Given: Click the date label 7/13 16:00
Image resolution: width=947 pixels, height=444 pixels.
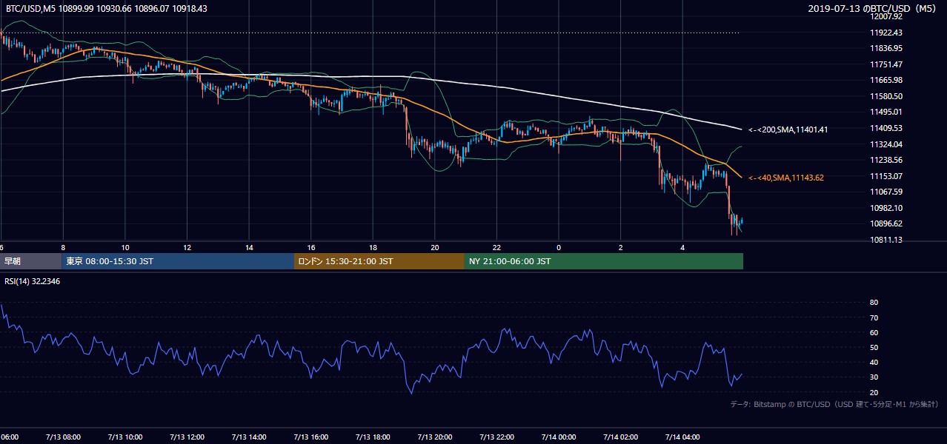Looking at the screenshot, I should (310, 437).
